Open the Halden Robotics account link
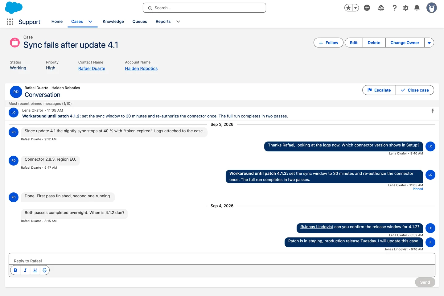The width and height of the screenshot is (444, 296). (x=141, y=68)
